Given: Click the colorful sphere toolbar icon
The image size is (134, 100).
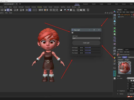Looking at the screenshot, I should 68,10.
